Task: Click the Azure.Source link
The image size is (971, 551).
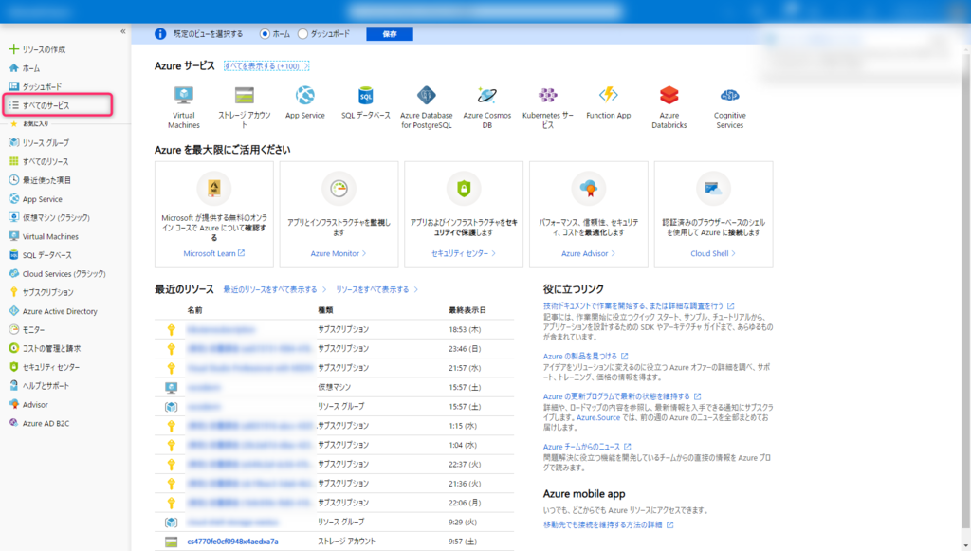Action: point(598,418)
